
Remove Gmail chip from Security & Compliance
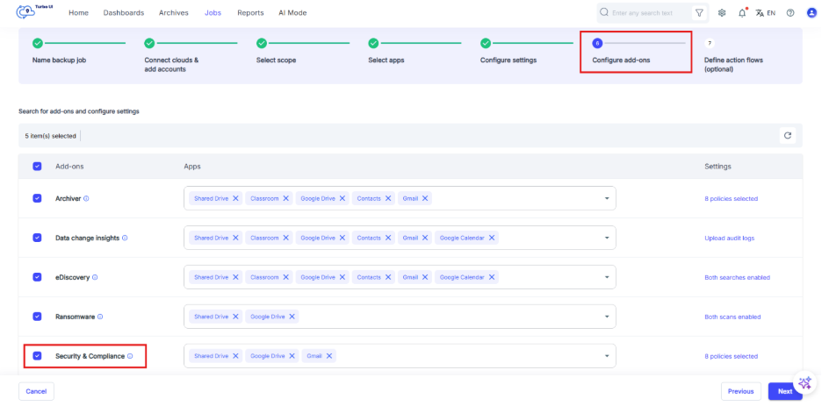coord(330,356)
